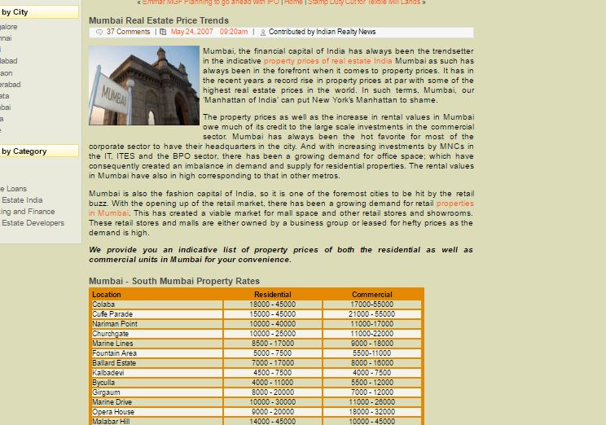Open the ing and Finance sidebar link
This screenshot has width=606, height=425.
coord(28,212)
